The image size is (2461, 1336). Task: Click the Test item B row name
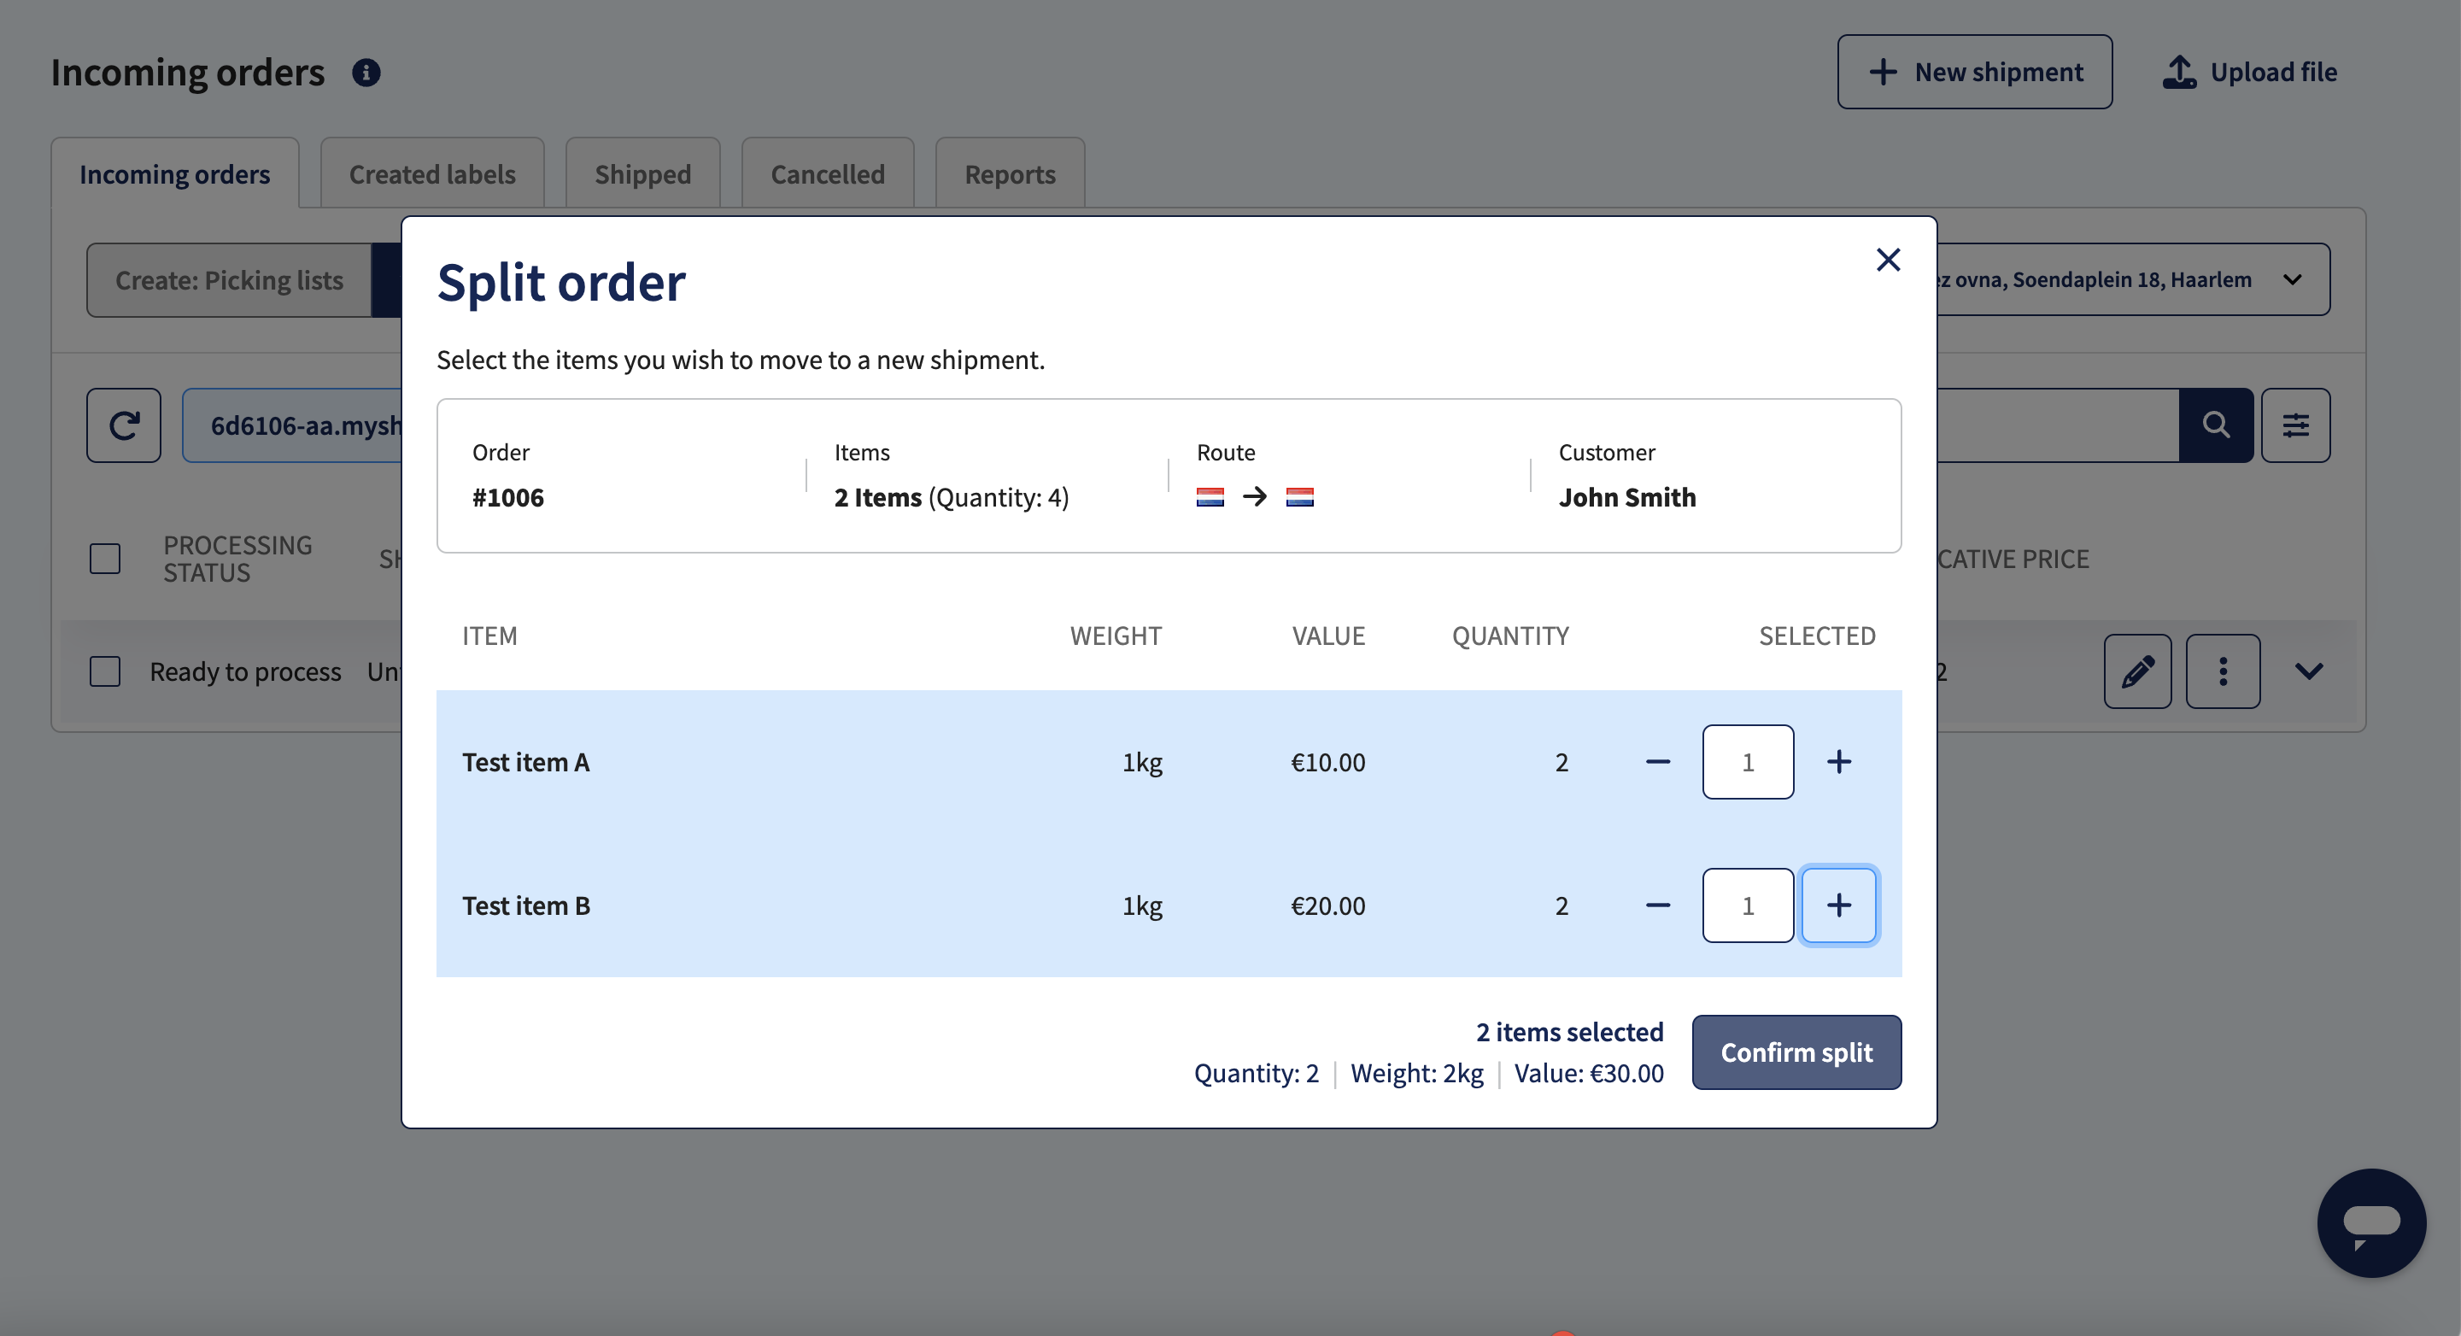[x=525, y=905]
